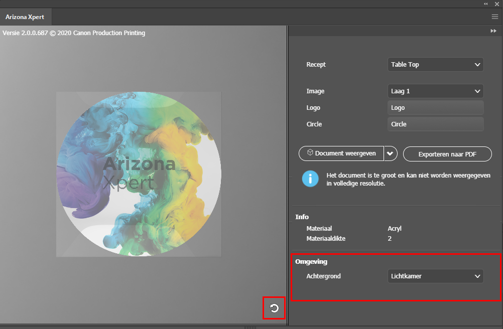Image resolution: width=503 pixels, height=329 pixels.
Task: Click the blue info icon
Action: tap(310, 179)
